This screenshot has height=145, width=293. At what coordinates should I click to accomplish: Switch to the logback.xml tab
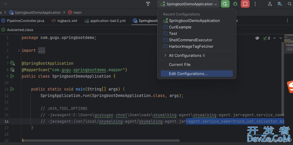(x=64, y=21)
